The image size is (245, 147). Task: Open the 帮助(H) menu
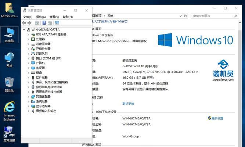click(x=68, y=17)
